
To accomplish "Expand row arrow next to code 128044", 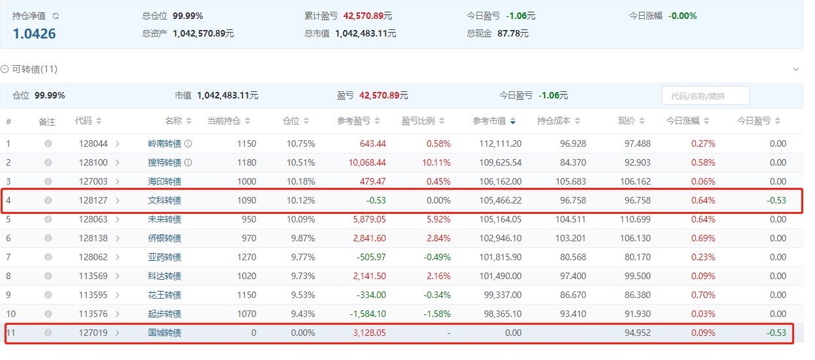I will click(x=117, y=143).
